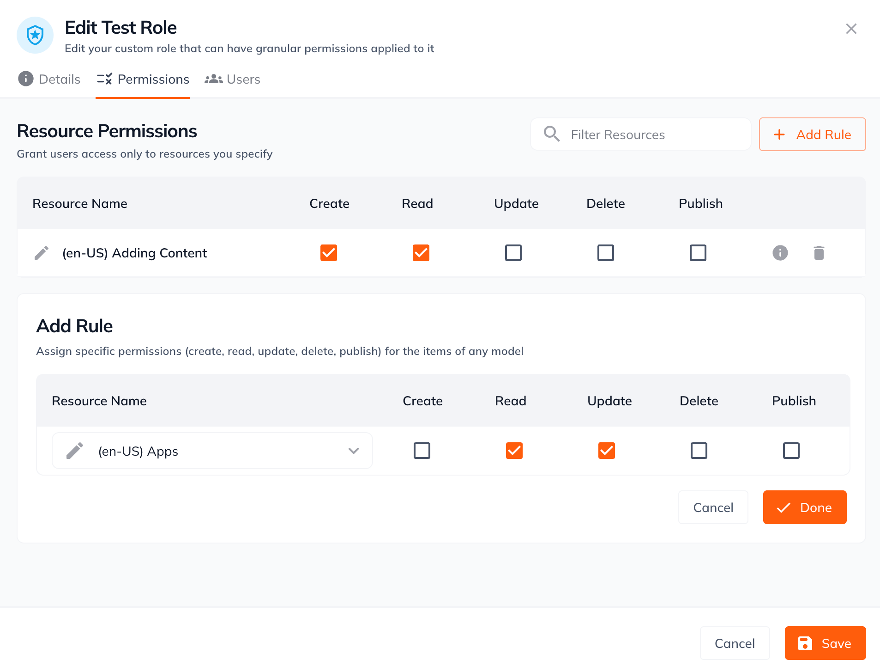Check Publish permission for Apps

[x=791, y=451]
